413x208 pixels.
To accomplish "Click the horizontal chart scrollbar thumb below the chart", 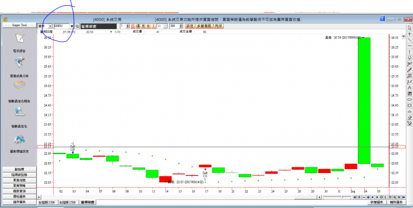I will coord(306,197).
